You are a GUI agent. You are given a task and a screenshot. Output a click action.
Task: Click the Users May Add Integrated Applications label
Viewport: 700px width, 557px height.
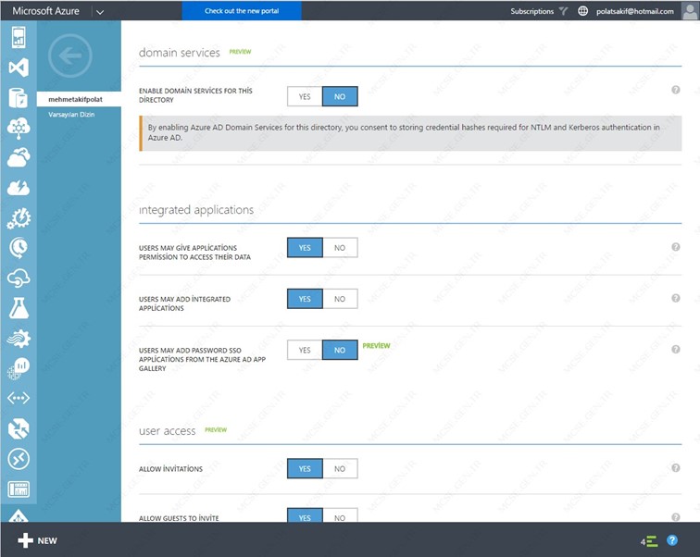point(184,303)
